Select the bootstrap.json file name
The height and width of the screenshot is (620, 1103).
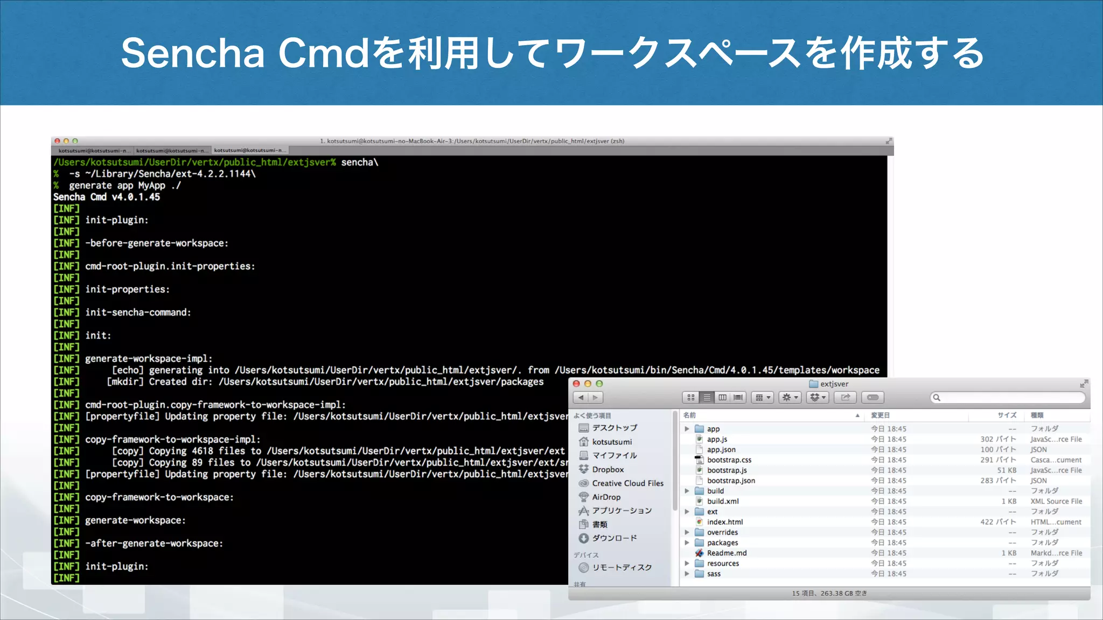[731, 481]
